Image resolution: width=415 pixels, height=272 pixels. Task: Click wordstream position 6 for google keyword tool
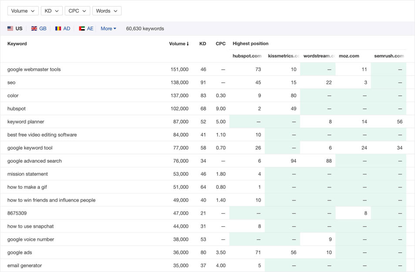point(330,148)
